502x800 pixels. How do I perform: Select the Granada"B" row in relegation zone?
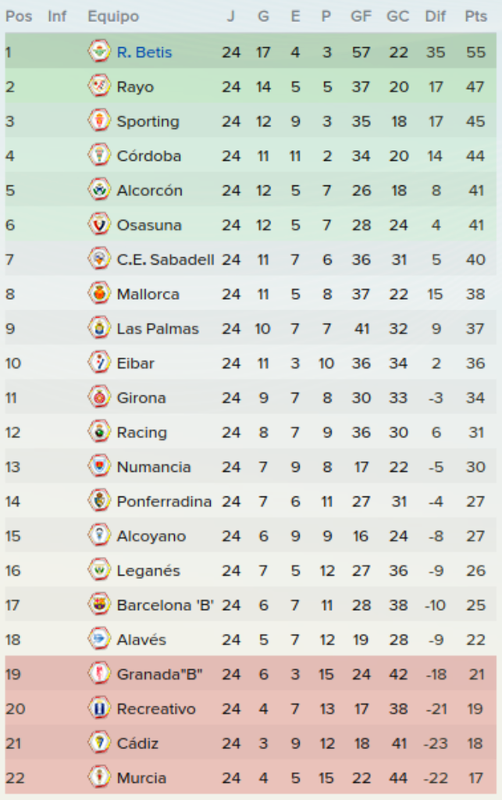pos(251,674)
